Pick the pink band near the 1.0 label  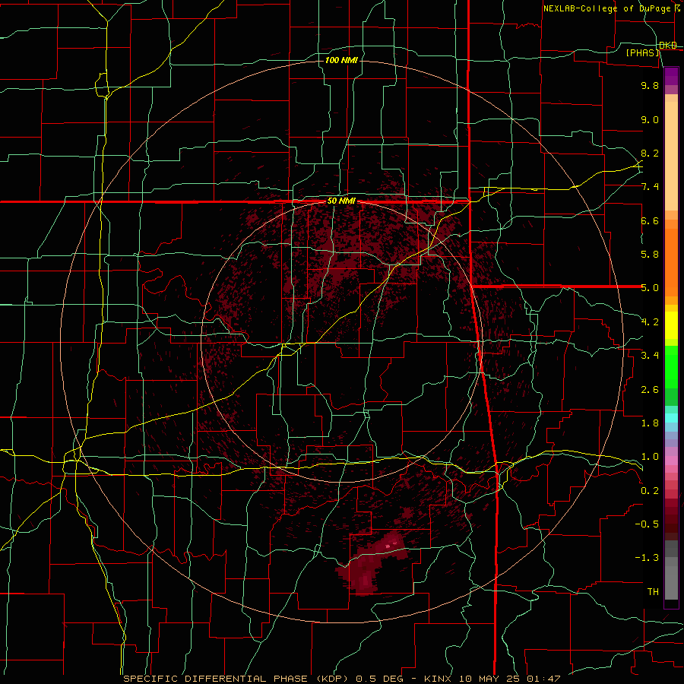click(671, 460)
